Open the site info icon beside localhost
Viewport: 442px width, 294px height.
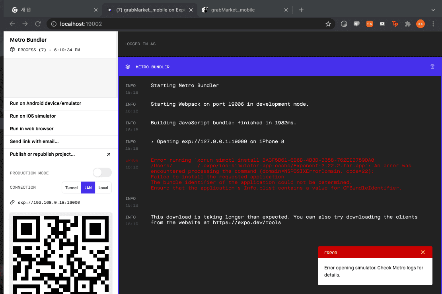point(54,24)
